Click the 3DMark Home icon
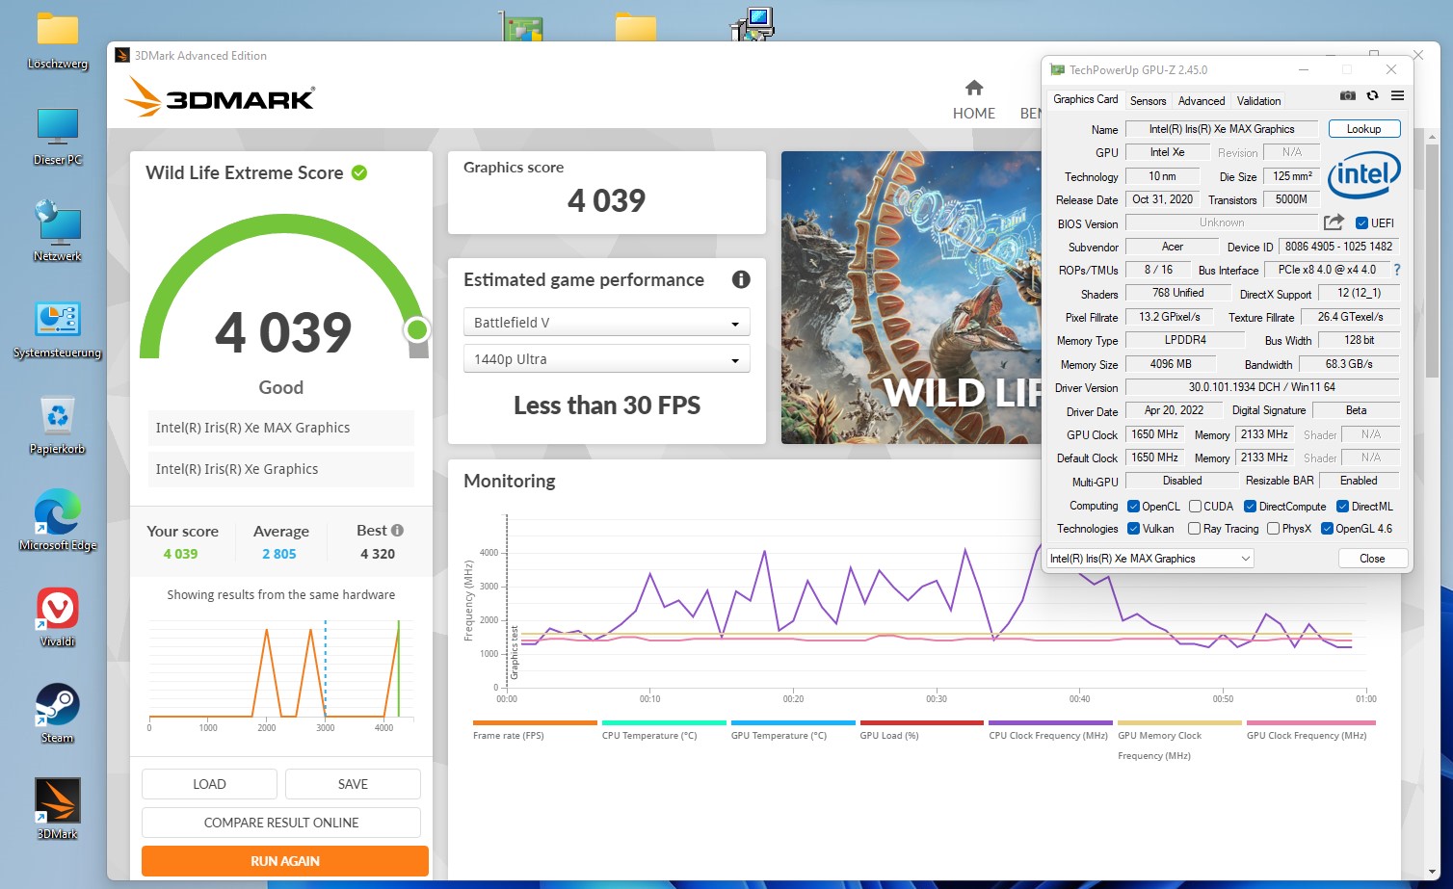 974,88
